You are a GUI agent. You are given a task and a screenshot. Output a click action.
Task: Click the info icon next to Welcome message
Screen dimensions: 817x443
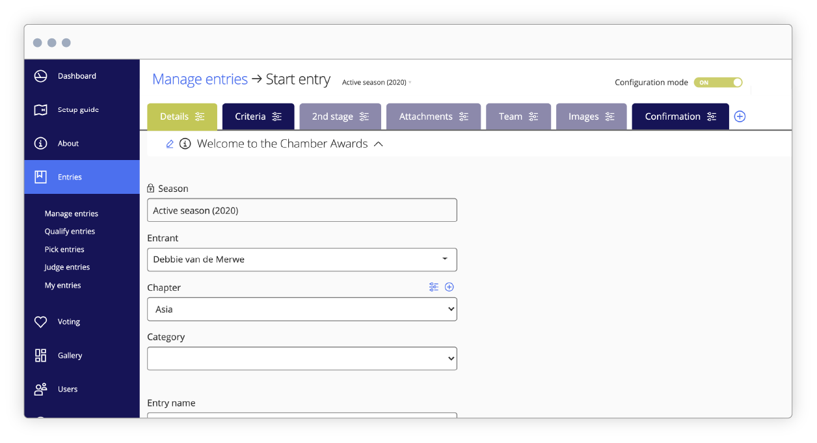[185, 144]
